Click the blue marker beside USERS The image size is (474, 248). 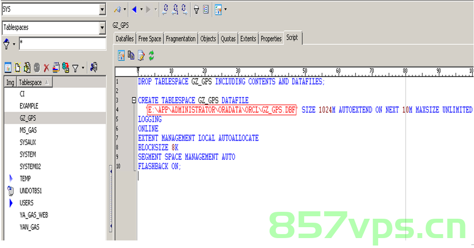point(11,203)
